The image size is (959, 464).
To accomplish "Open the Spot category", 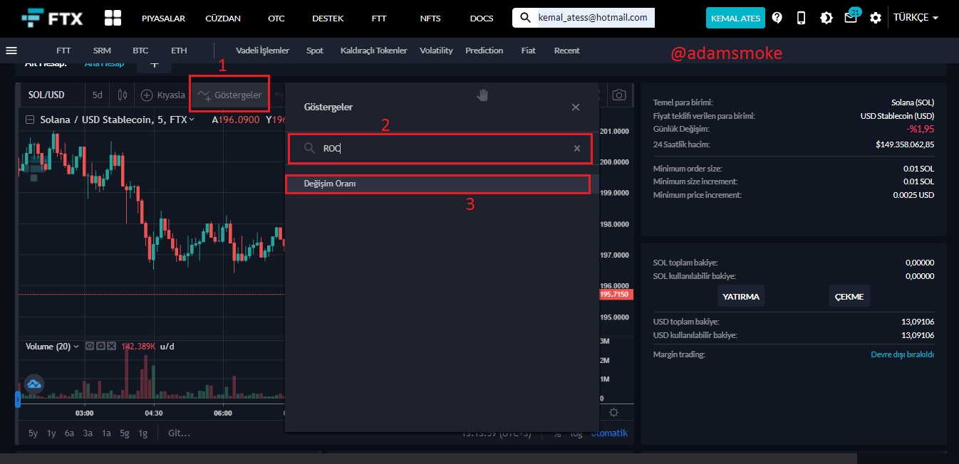I will [315, 51].
